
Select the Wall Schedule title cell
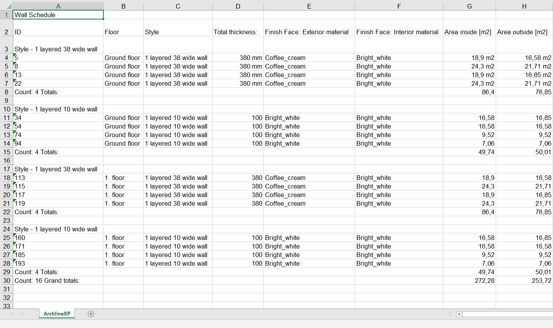point(58,15)
